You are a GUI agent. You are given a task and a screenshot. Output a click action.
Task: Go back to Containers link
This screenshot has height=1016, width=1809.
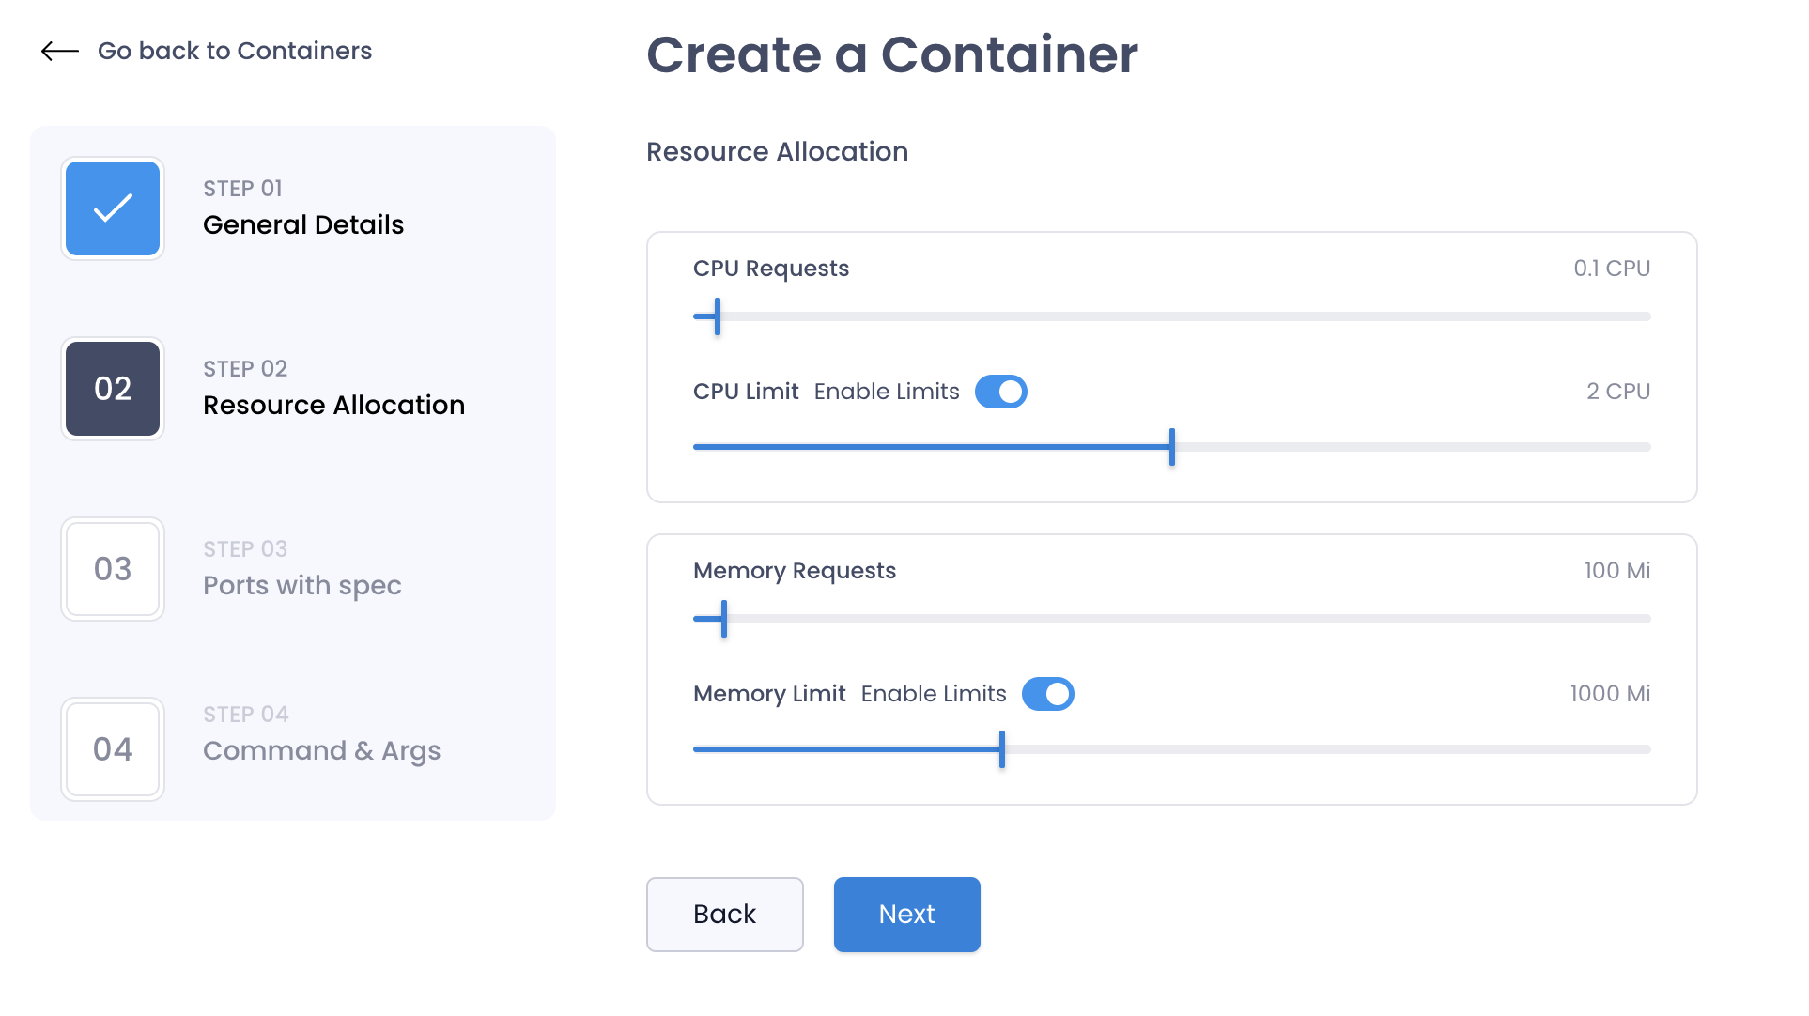[x=235, y=51]
